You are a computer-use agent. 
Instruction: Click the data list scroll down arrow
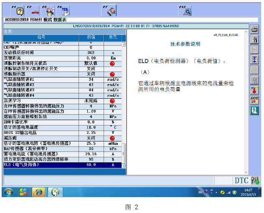click(x=124, y=166)
